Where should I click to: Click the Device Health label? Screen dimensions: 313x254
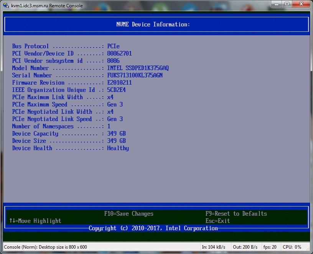(x=32, y=148)
